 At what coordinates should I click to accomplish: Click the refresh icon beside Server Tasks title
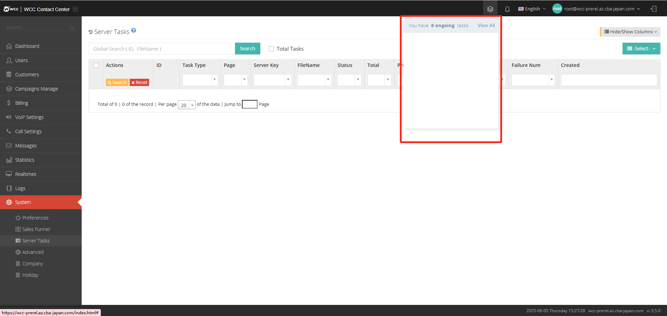pos(91,32)
